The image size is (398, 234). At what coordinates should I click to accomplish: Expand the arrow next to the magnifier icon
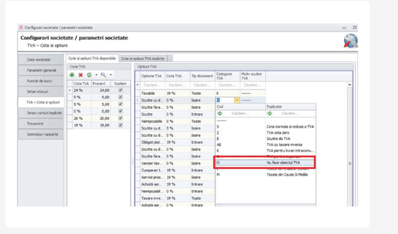[110, 75]
